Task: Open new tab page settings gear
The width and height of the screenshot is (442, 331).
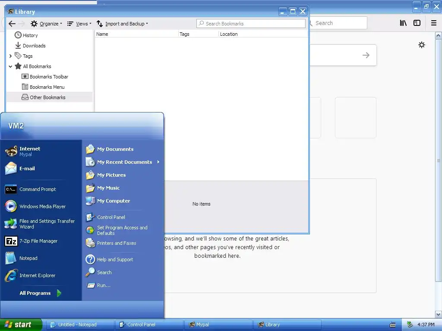Action: (x=421, y=45)
